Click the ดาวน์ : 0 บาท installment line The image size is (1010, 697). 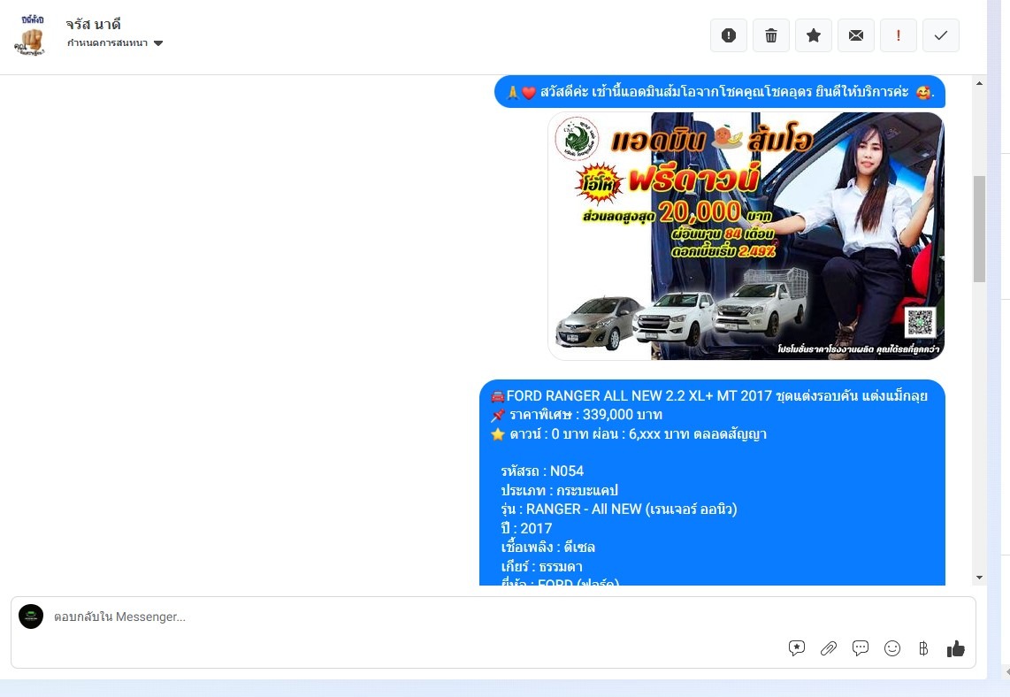click(x=629, y=434)
